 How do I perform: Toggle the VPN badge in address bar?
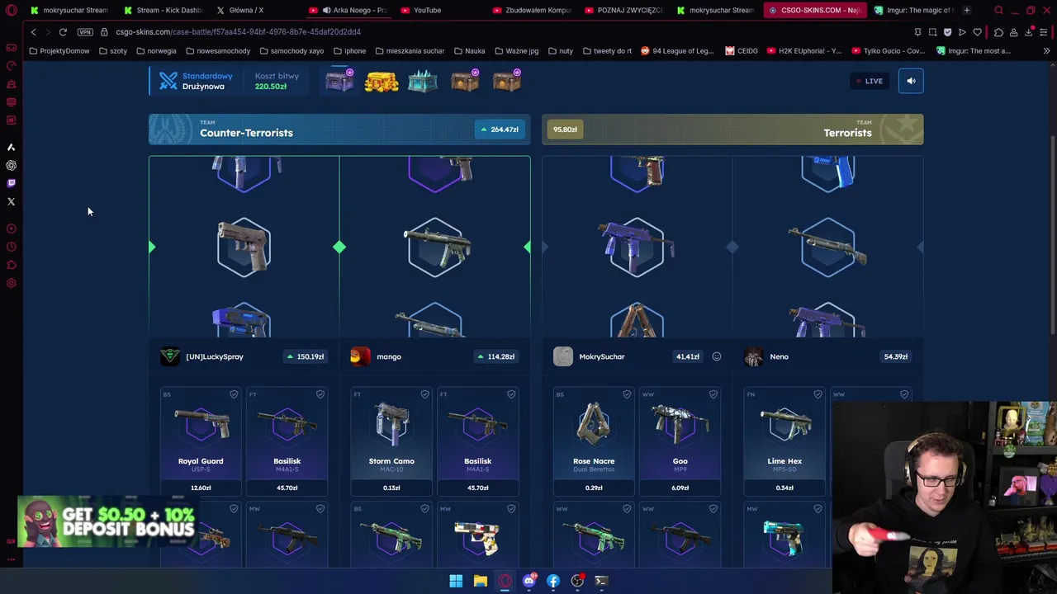(x=85, y=32)
